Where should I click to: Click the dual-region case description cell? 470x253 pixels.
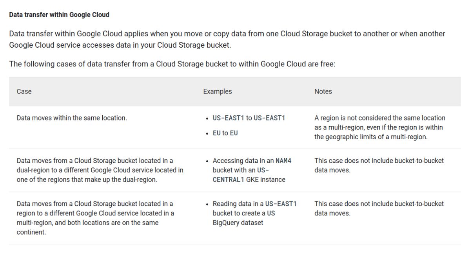tap(100, 170)
